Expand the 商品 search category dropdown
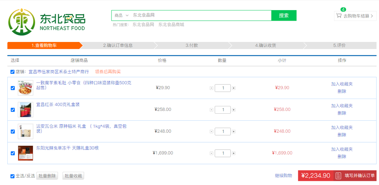Image resolution: width=379 pixels, height=185 pixels. (x=121, y=15)
